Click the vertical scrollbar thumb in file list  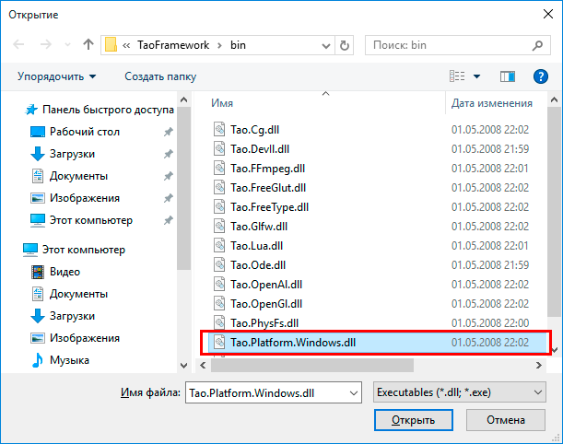(554, 212)
